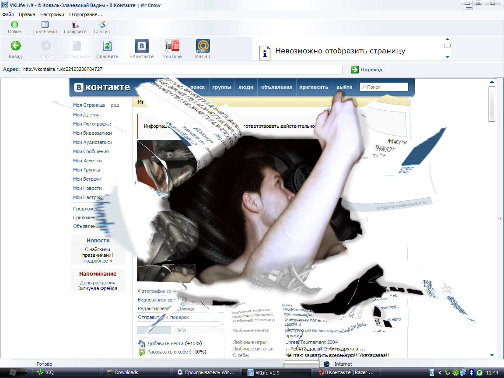Open the YouTube shortcut icon
This screenshot has height=378, width=504.
(x=172, y=46)
